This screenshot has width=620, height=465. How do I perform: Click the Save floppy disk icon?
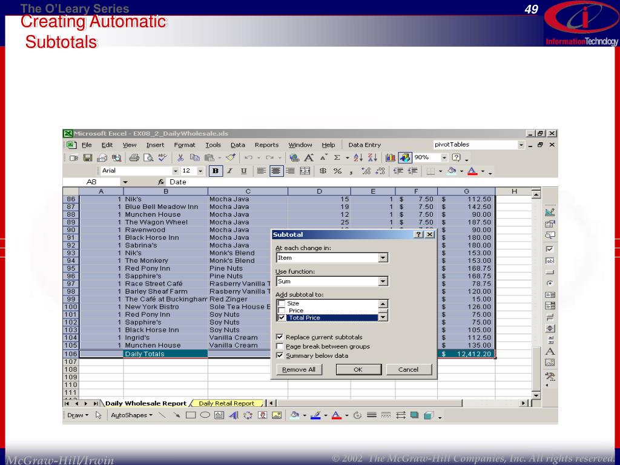88,158
